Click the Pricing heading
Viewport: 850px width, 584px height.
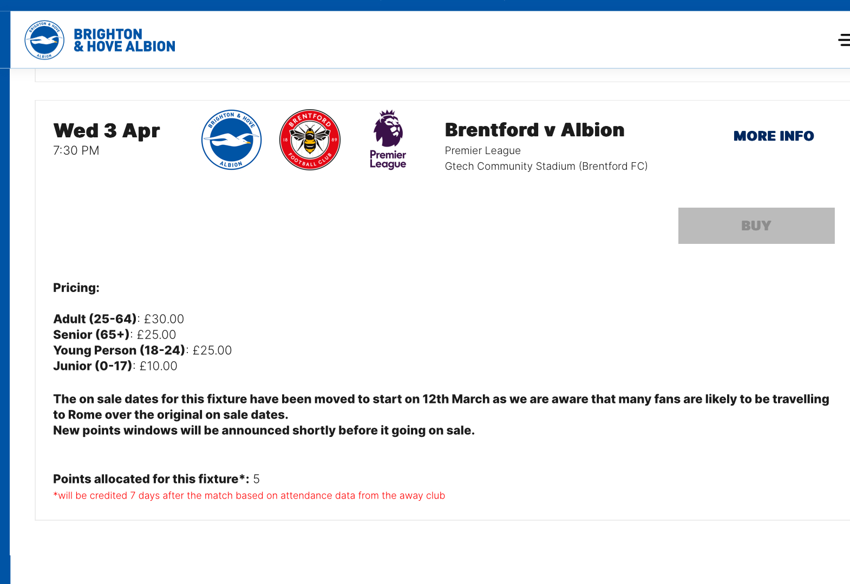pos(76,288)
